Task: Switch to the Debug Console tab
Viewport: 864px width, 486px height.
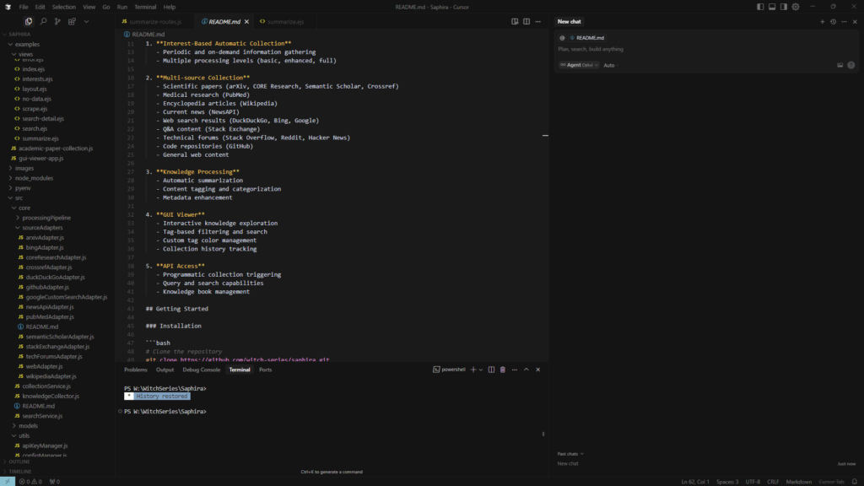Action: point(201,370)
